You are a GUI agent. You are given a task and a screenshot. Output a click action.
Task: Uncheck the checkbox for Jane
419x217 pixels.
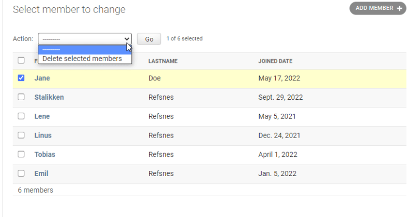pos(21,78)
